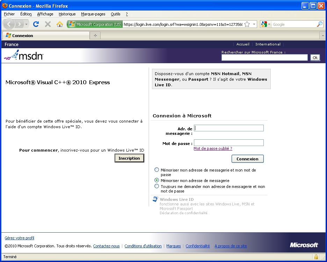This screenshot has height=262, width=327.
Task: Click the MSDN logo
Action: coord(24,55)
